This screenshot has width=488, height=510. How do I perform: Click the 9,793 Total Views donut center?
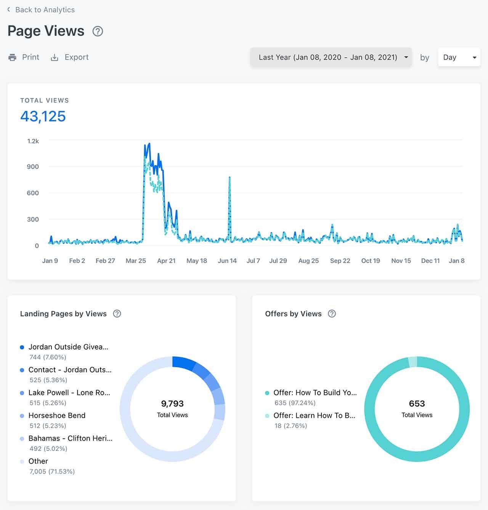click(x=172, y=409)
